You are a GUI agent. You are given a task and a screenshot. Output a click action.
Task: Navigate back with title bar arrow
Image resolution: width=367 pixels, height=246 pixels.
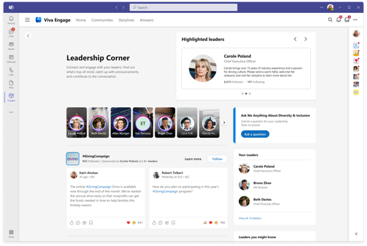[117, 8]
